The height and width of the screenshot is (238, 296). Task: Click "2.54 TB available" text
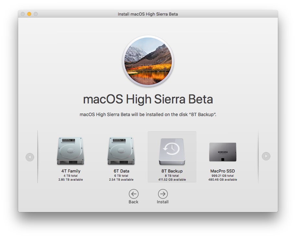tap(121, 180)
